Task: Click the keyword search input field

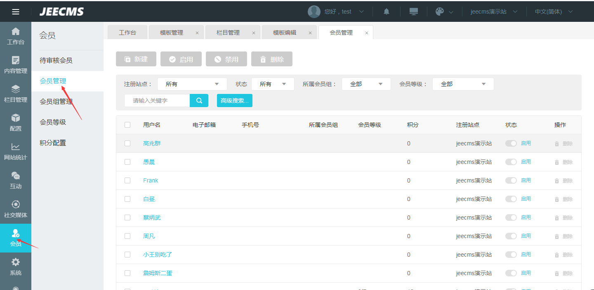Action: (x=157, y=101)
